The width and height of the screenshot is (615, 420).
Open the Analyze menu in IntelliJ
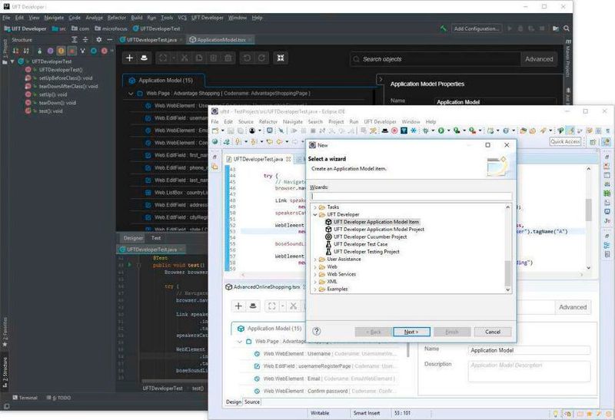tap(94, 18)
